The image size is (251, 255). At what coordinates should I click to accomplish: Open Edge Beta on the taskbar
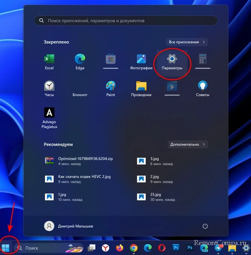(204, 248)
